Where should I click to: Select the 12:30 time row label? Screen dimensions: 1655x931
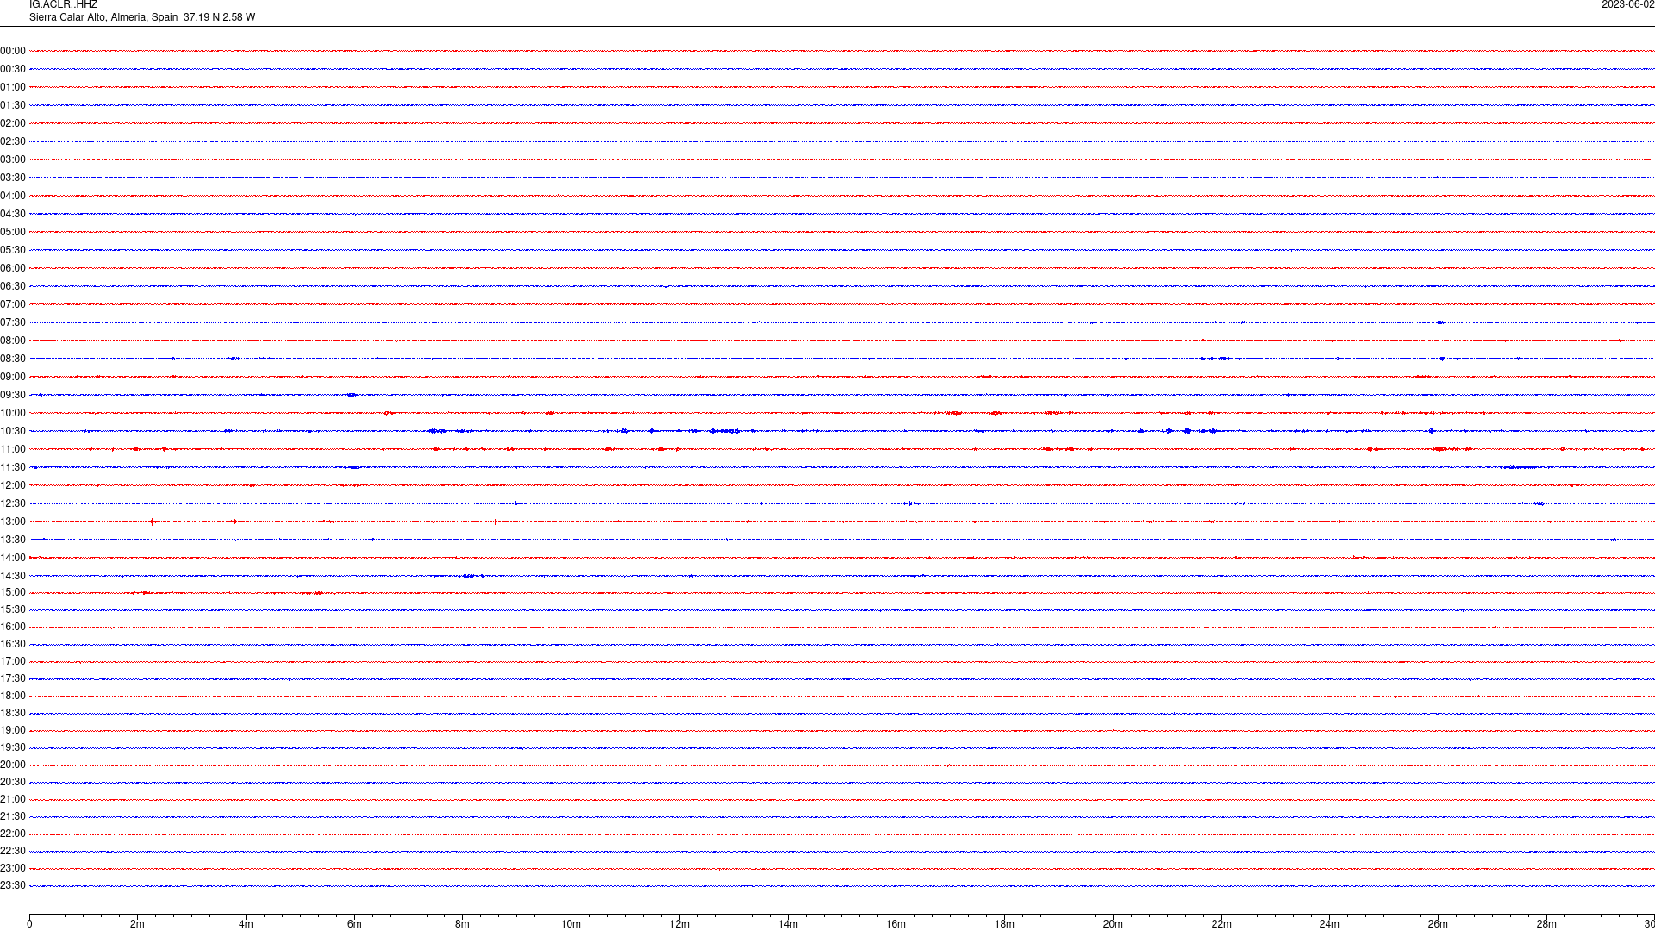(x=13, y=503)
